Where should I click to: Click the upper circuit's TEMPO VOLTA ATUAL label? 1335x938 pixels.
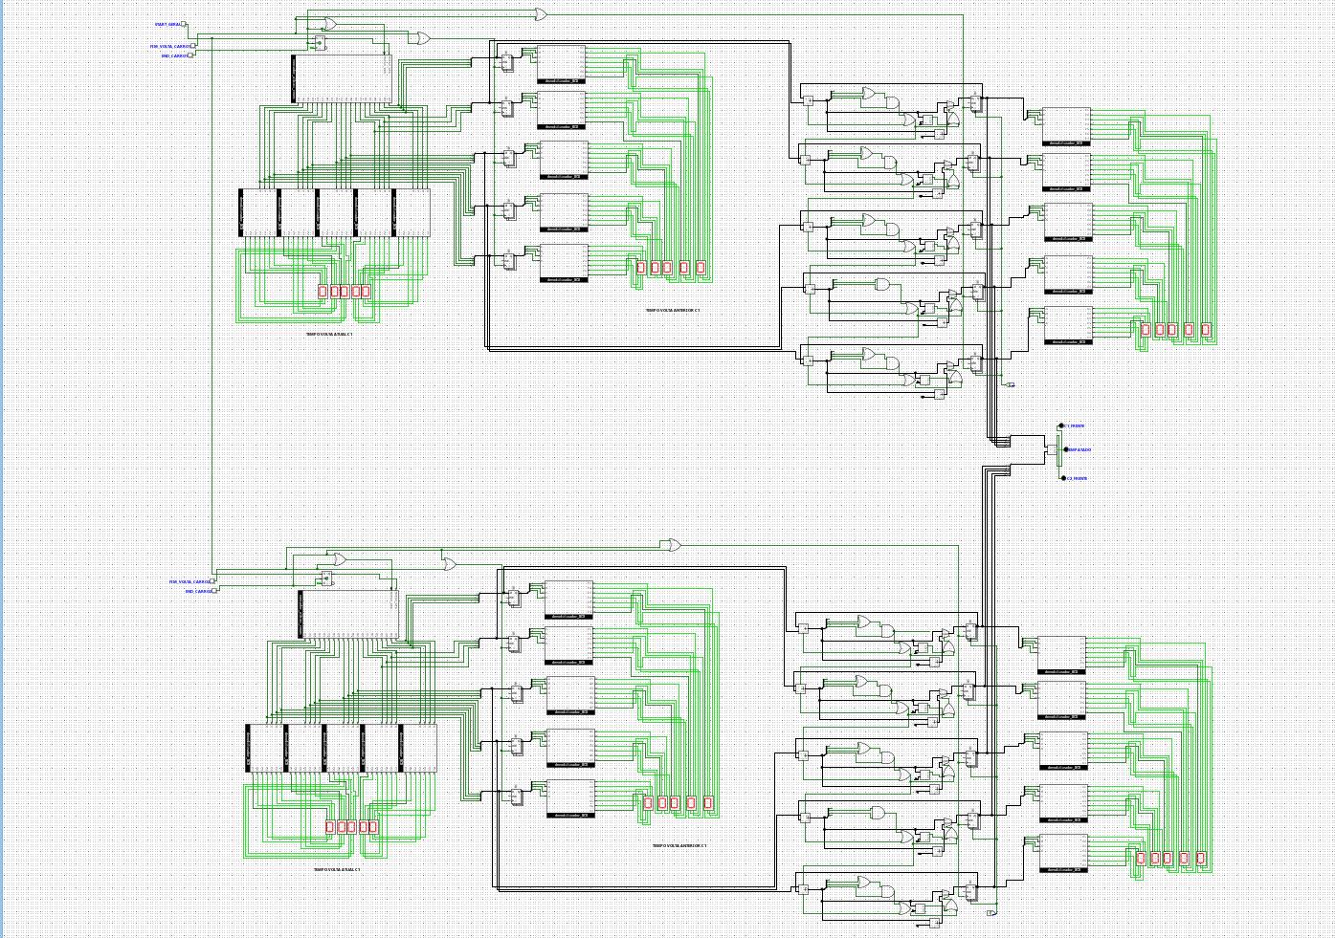[x=329, y=335]
